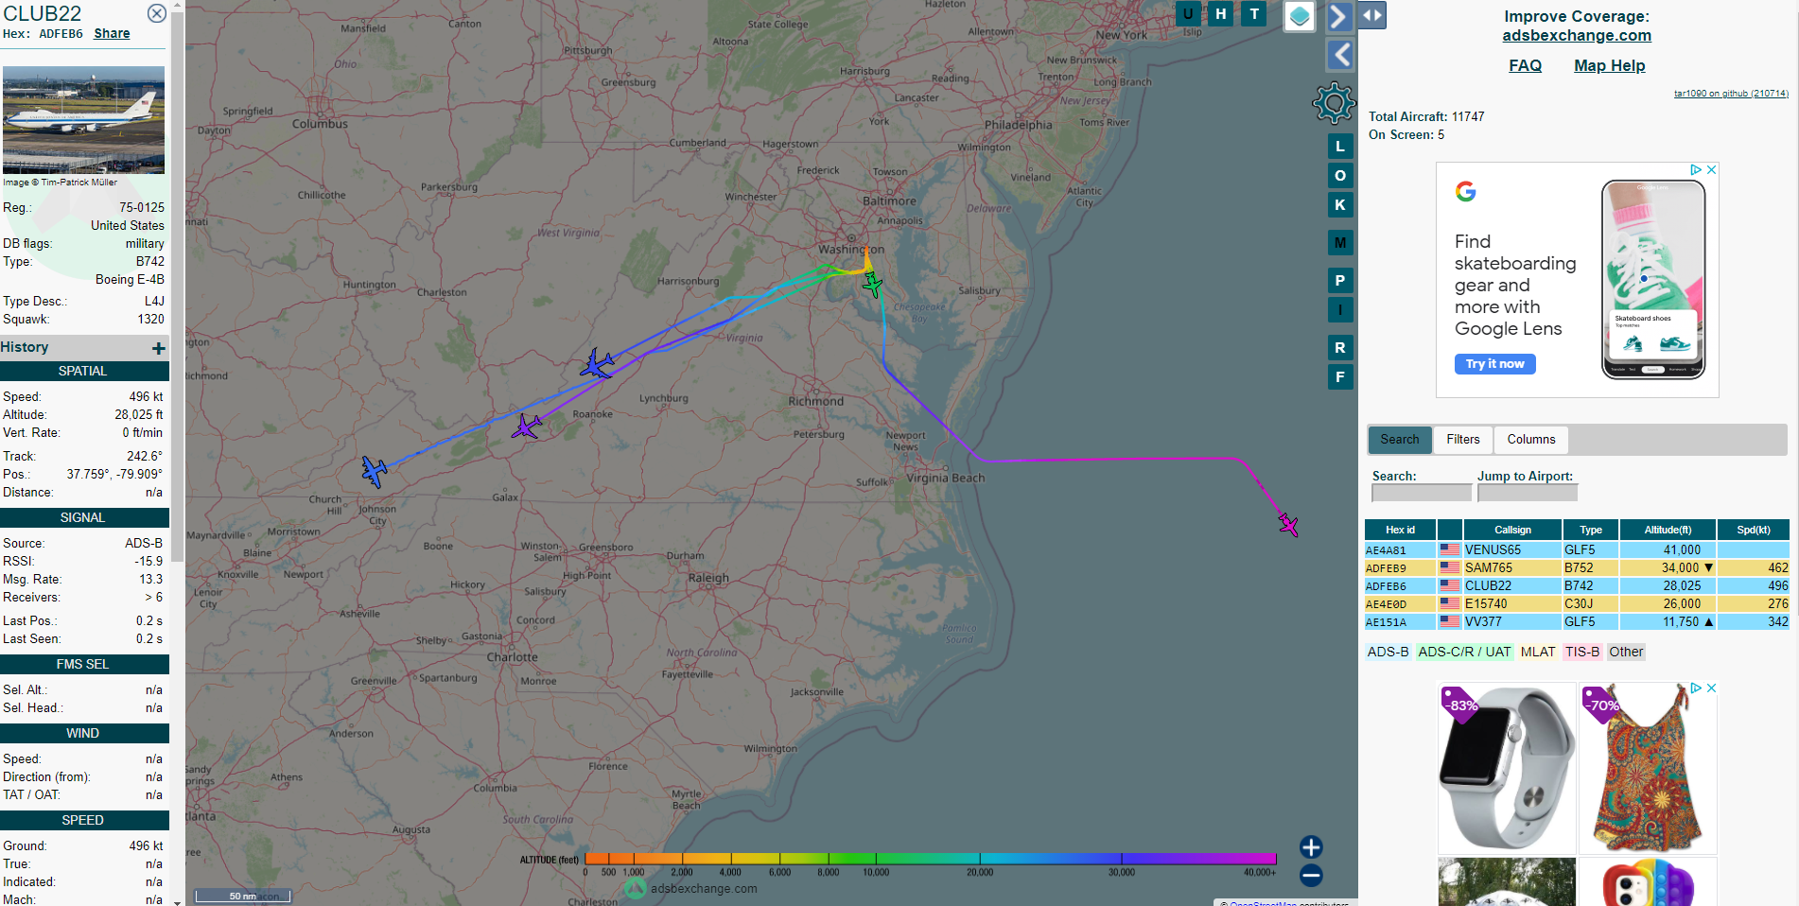The width and height of the screenshot is (1799, 906).
Task: Switch to the Search tab
Action: (1399, 440)
